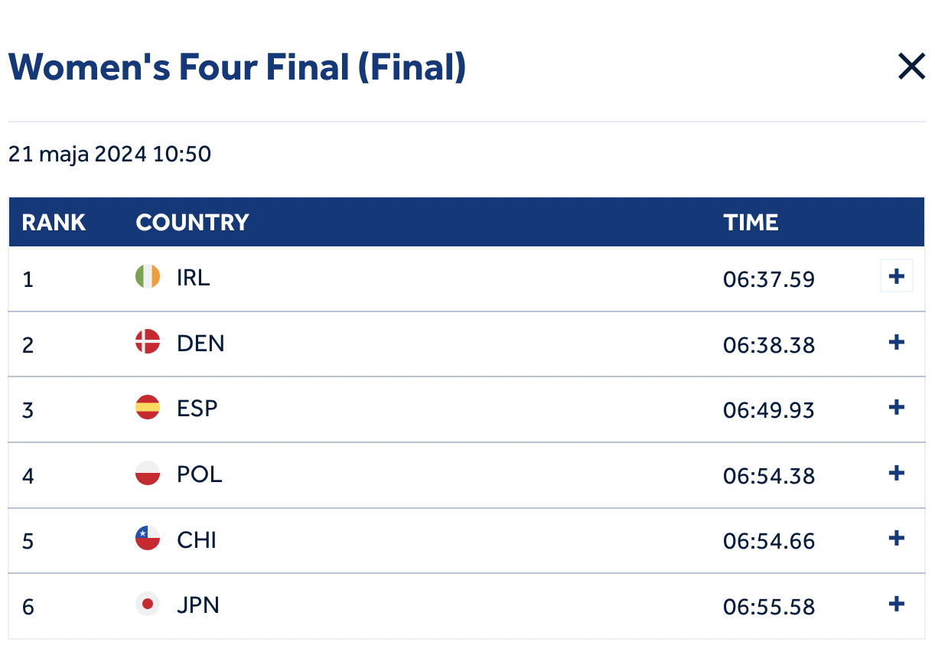Expand the IRL result row
The image size is (935, 655).
(896, 277)
